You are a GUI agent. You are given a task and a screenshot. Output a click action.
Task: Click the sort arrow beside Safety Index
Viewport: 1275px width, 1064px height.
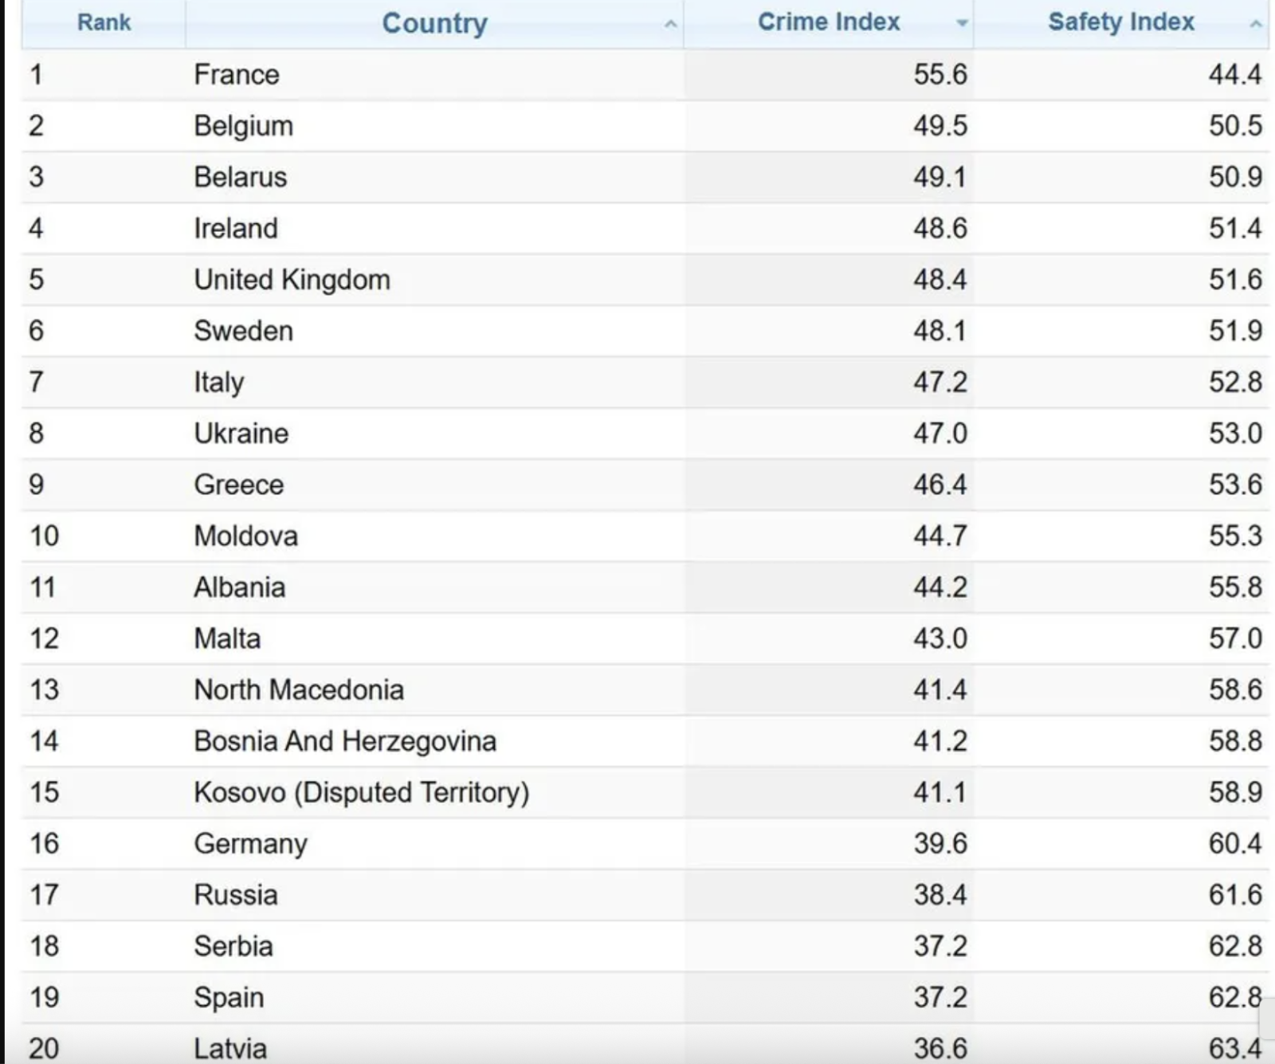click(1255, 25)
